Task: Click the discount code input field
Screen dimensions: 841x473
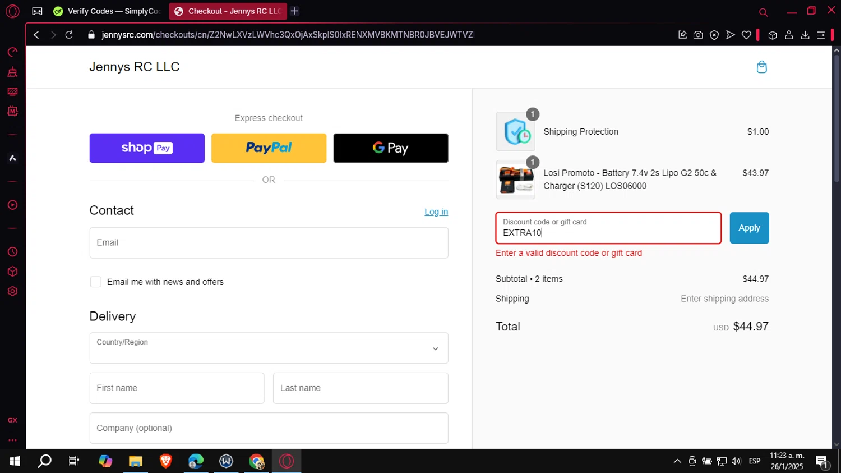Action: click(608, 228)
